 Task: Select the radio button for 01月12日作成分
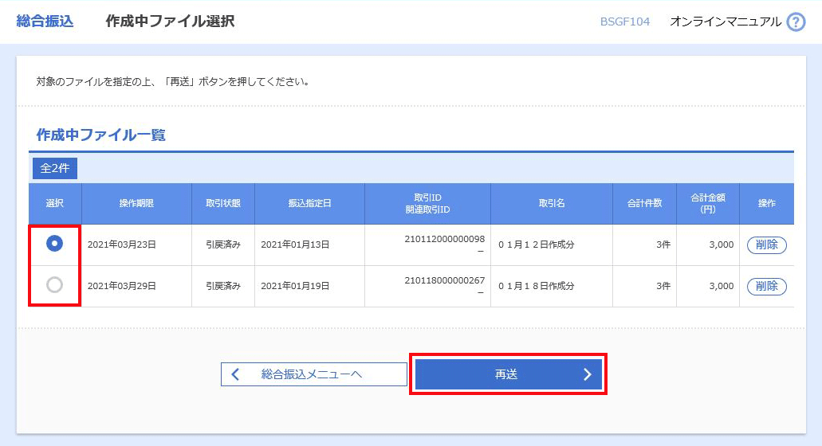(x=54, y=245)
